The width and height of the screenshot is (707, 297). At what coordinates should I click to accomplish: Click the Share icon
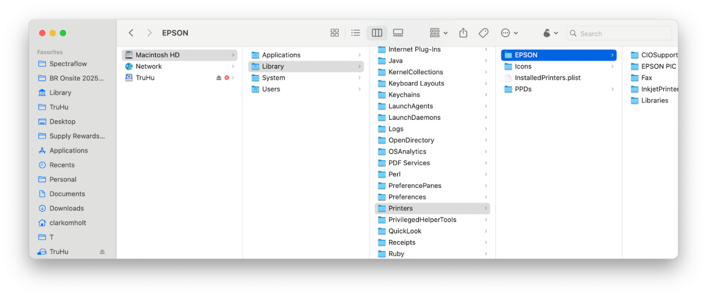point(463,33)
